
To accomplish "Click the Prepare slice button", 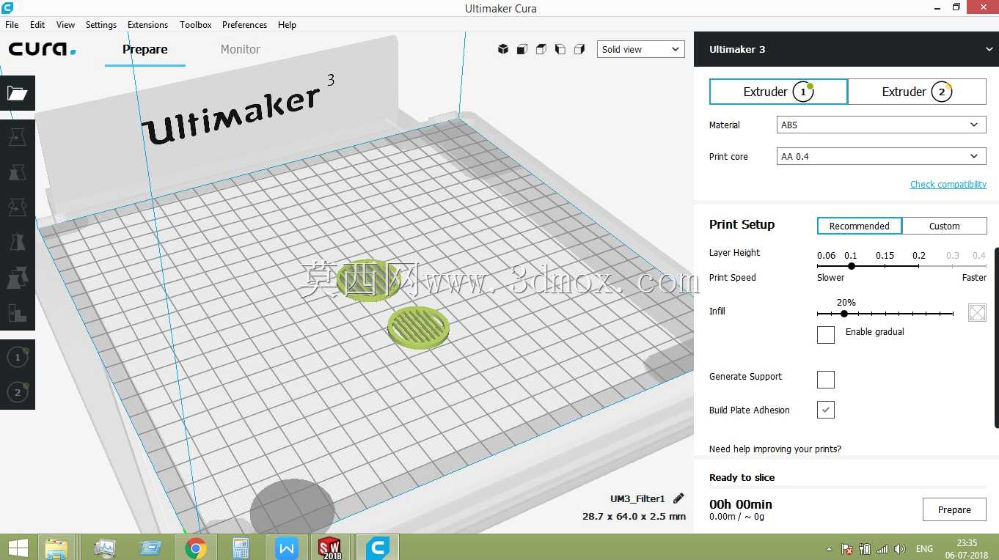I will (x=954, y=509).
